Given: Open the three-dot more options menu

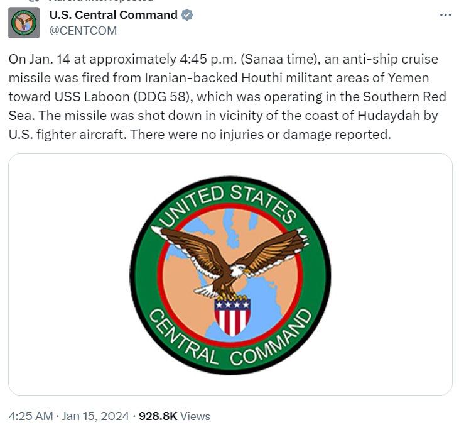Looking at the screenshot, I should click(446, 15).
